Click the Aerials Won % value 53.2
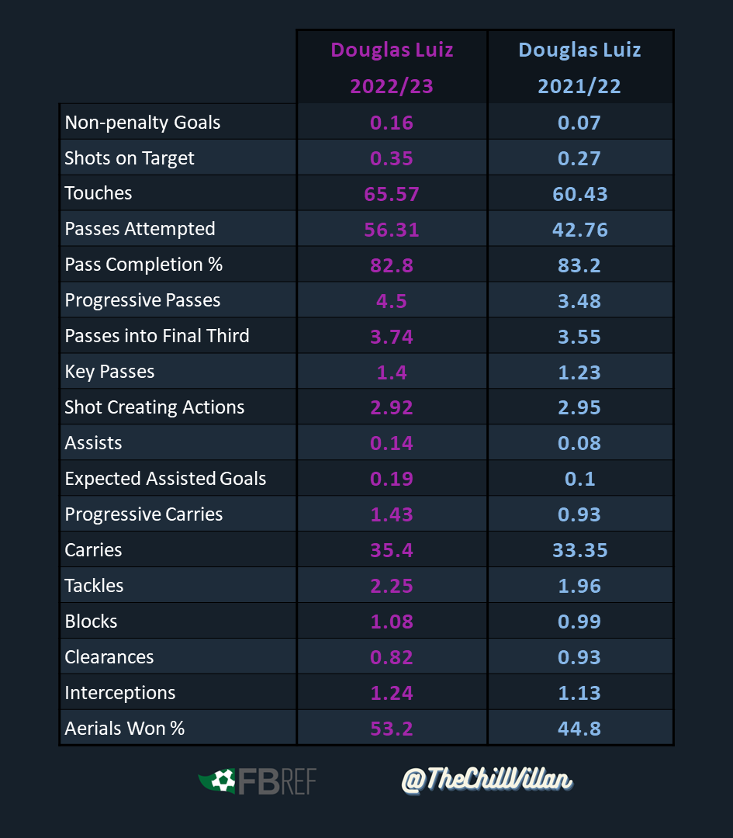 click(392, 729)
